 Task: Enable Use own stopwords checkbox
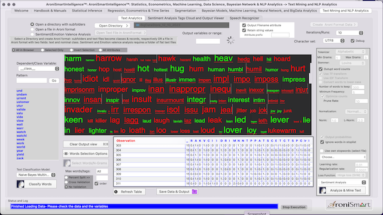click(322, 151)
